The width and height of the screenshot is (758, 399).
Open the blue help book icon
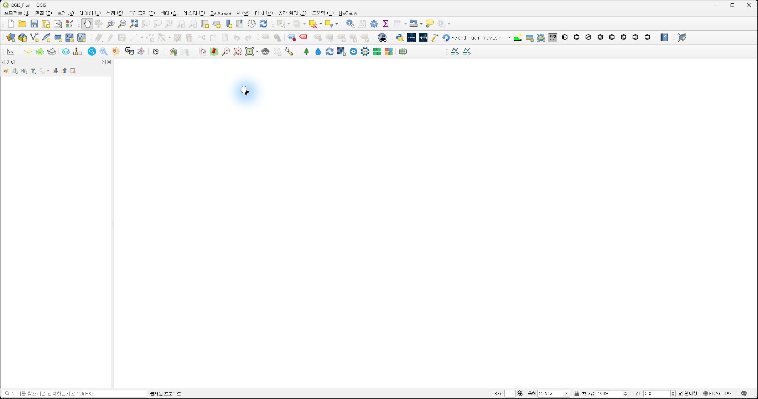(x=664, y=37)
